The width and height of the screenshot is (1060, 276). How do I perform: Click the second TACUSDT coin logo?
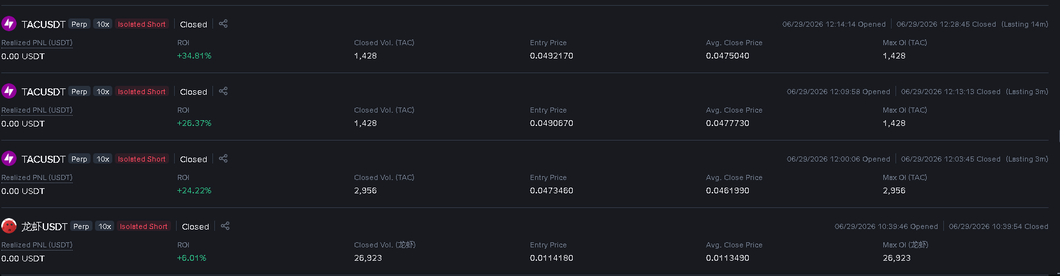(9, 91)
